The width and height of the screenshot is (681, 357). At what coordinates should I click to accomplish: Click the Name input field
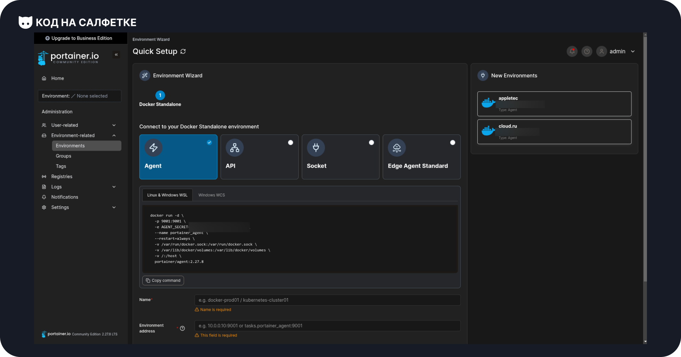click(x=327, y=300)
